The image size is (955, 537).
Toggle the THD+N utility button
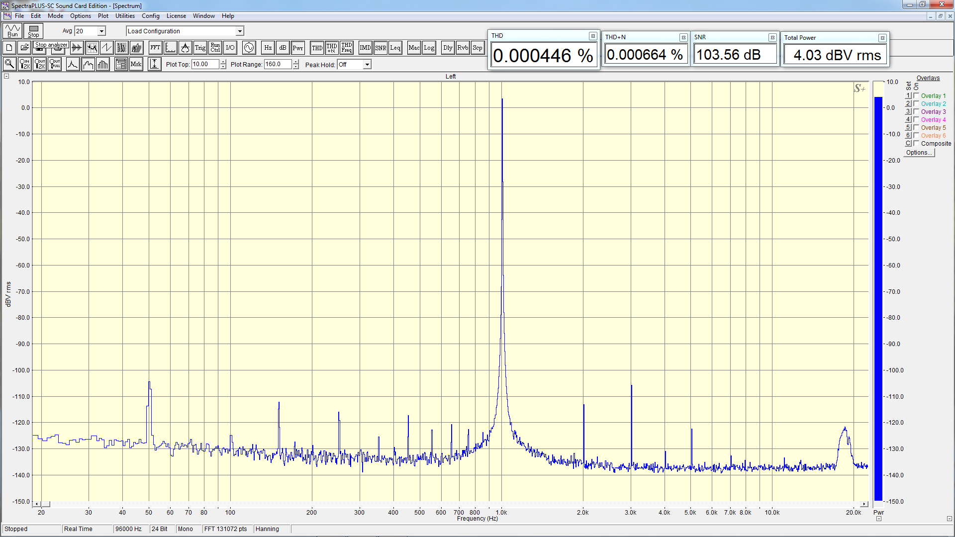(x=331, y=48)
